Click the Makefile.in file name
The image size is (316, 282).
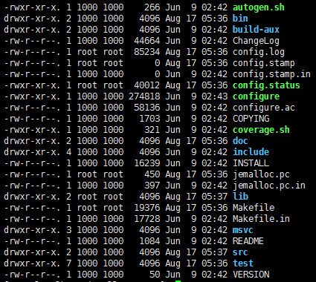261,219
